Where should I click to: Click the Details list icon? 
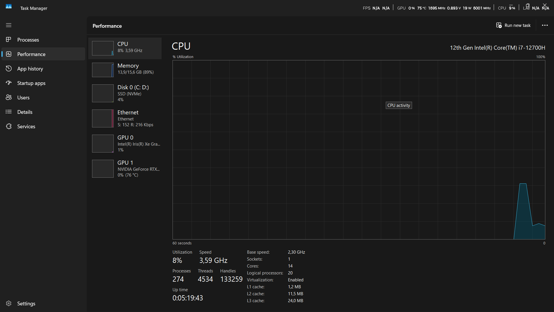pos(9,112)
